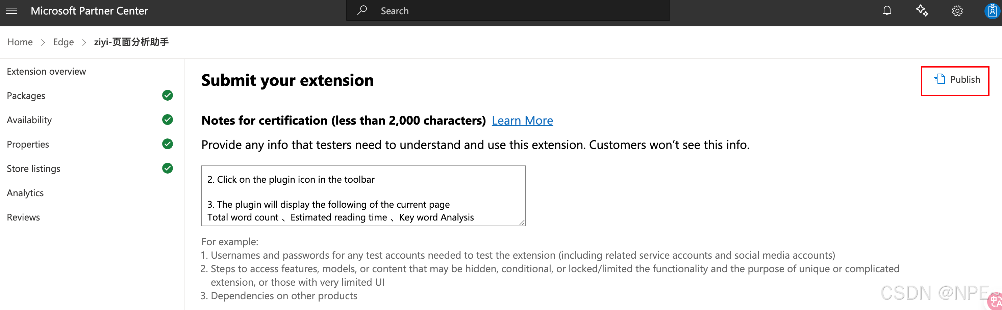
Task: Open Analytics section
Action: click(25, 193)
